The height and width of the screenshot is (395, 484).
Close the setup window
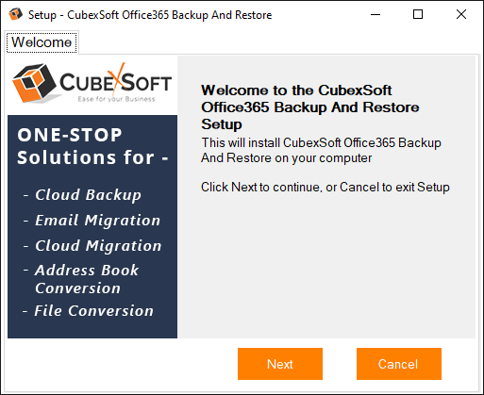(461, 14)
